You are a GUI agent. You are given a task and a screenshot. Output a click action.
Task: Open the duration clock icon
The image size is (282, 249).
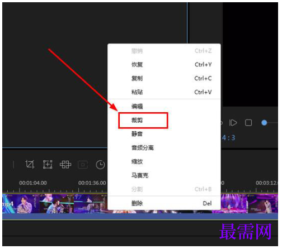coord(100,165)
